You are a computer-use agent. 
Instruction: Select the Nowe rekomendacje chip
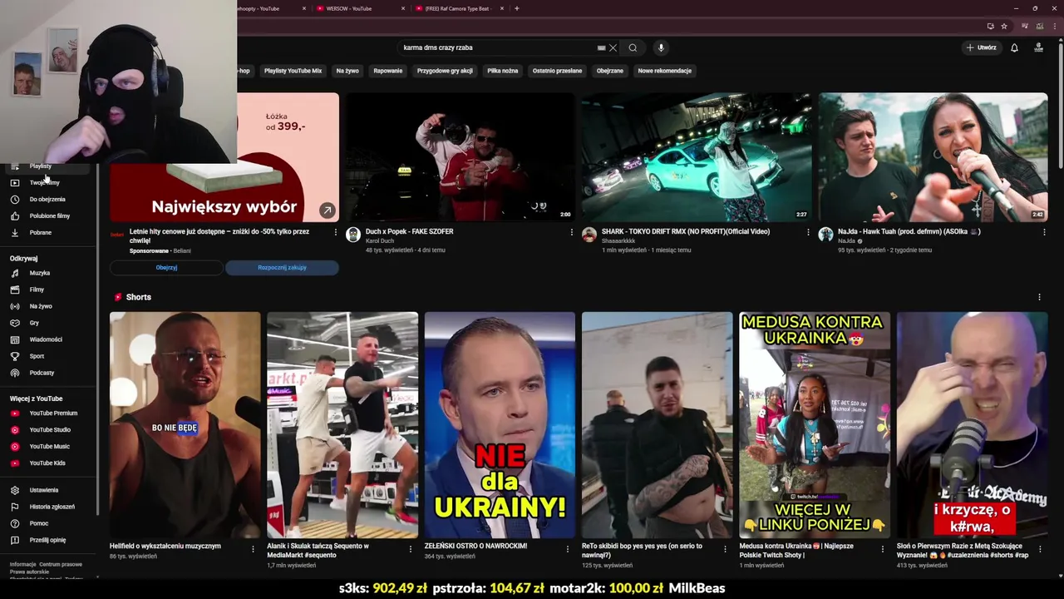(665, 71)
